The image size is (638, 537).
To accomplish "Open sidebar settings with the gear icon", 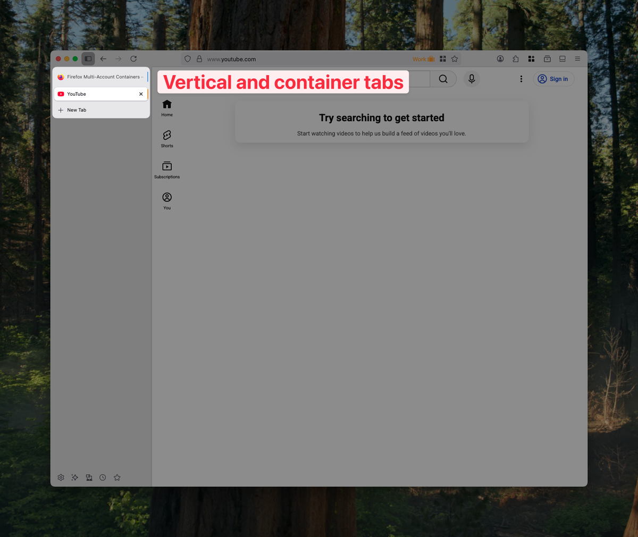I will [61, 477].
